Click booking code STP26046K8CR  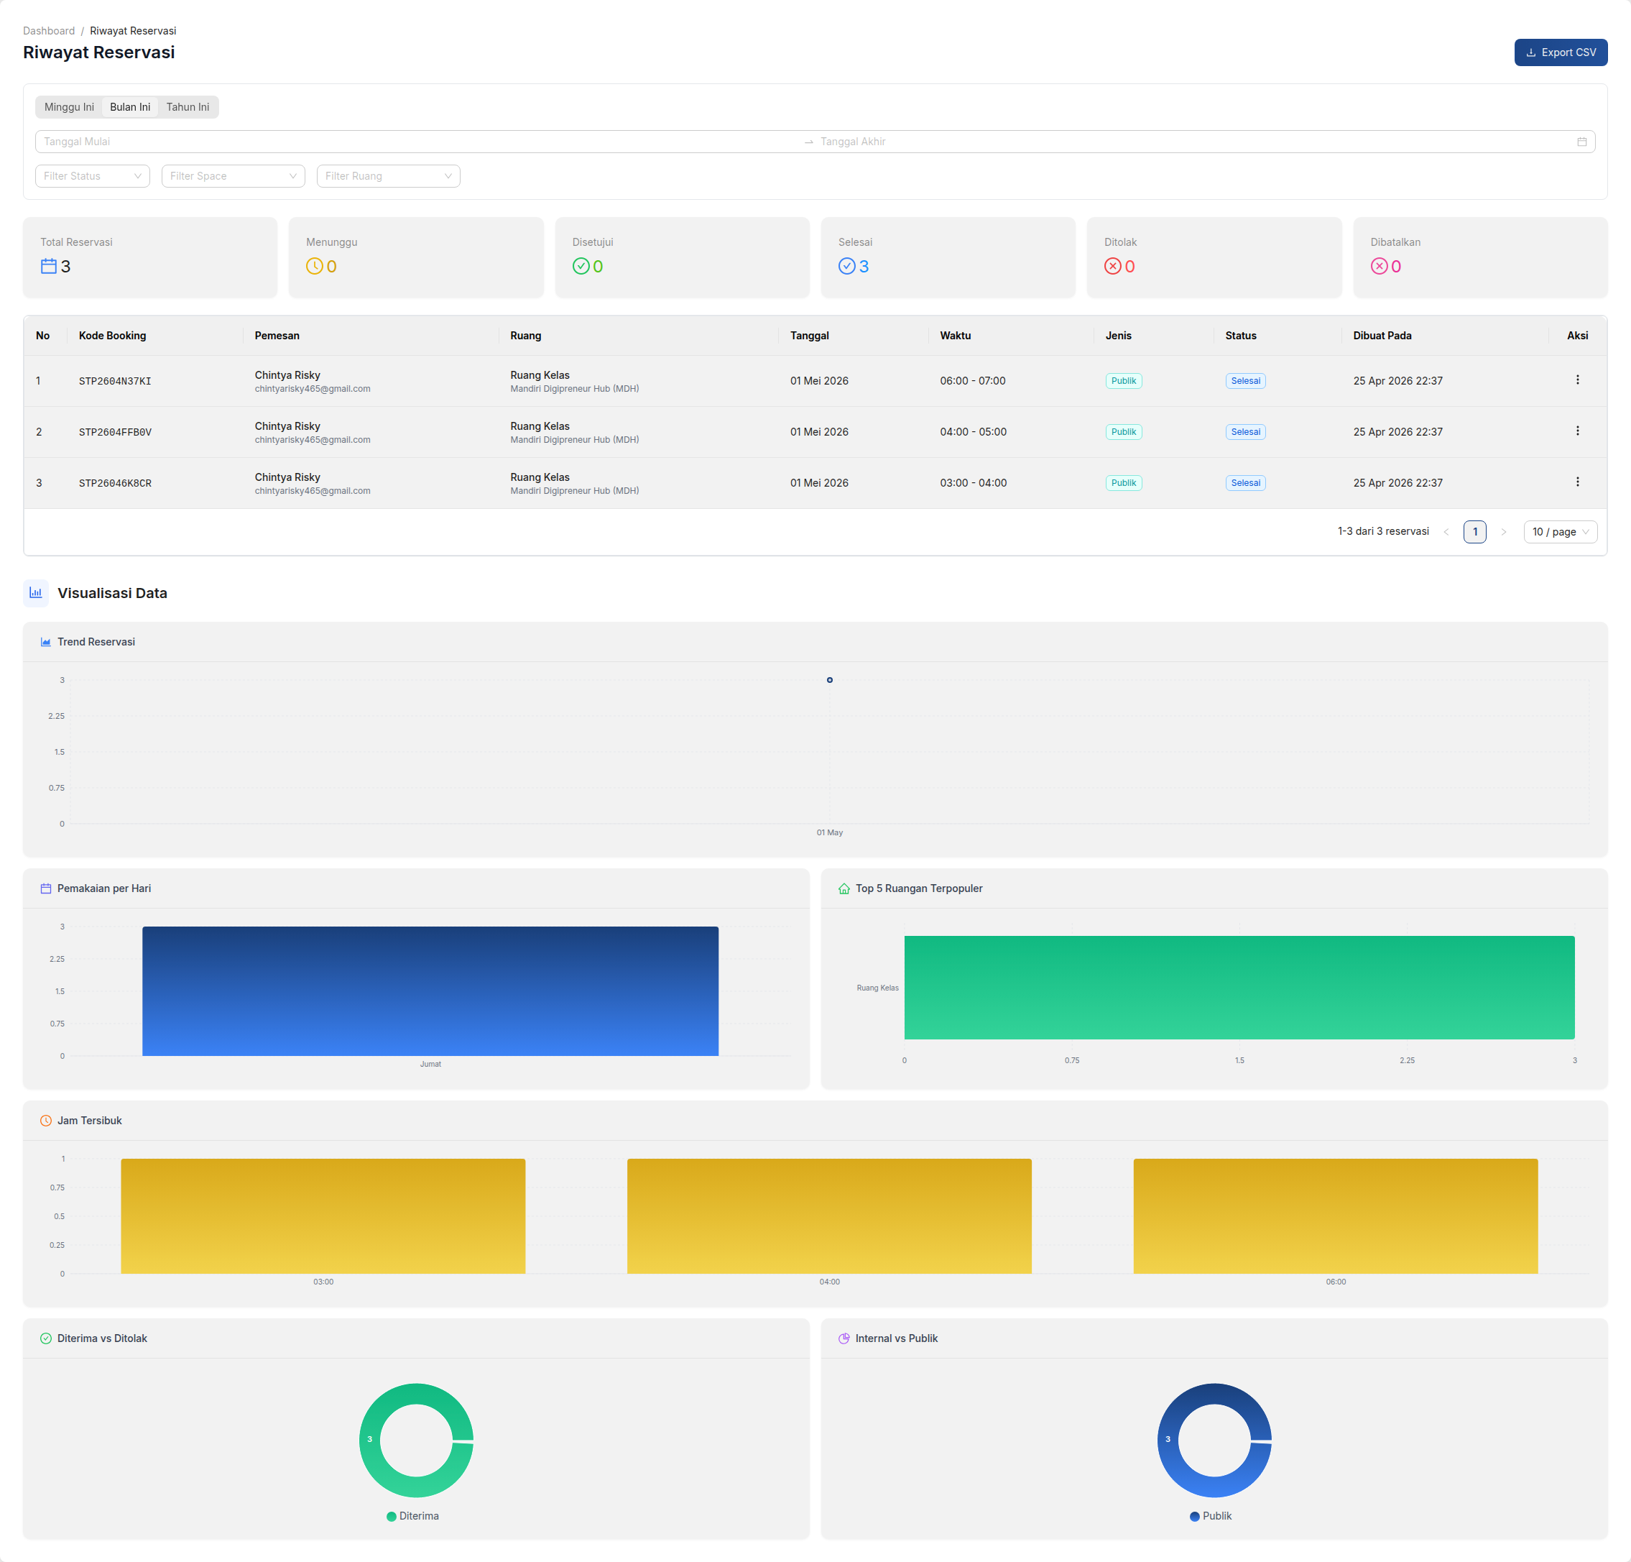coord(115,483)
